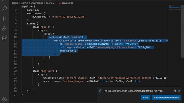184x103 pixels.
Task: Click the notification settings gear icon
Action: (x=175, y=91)
